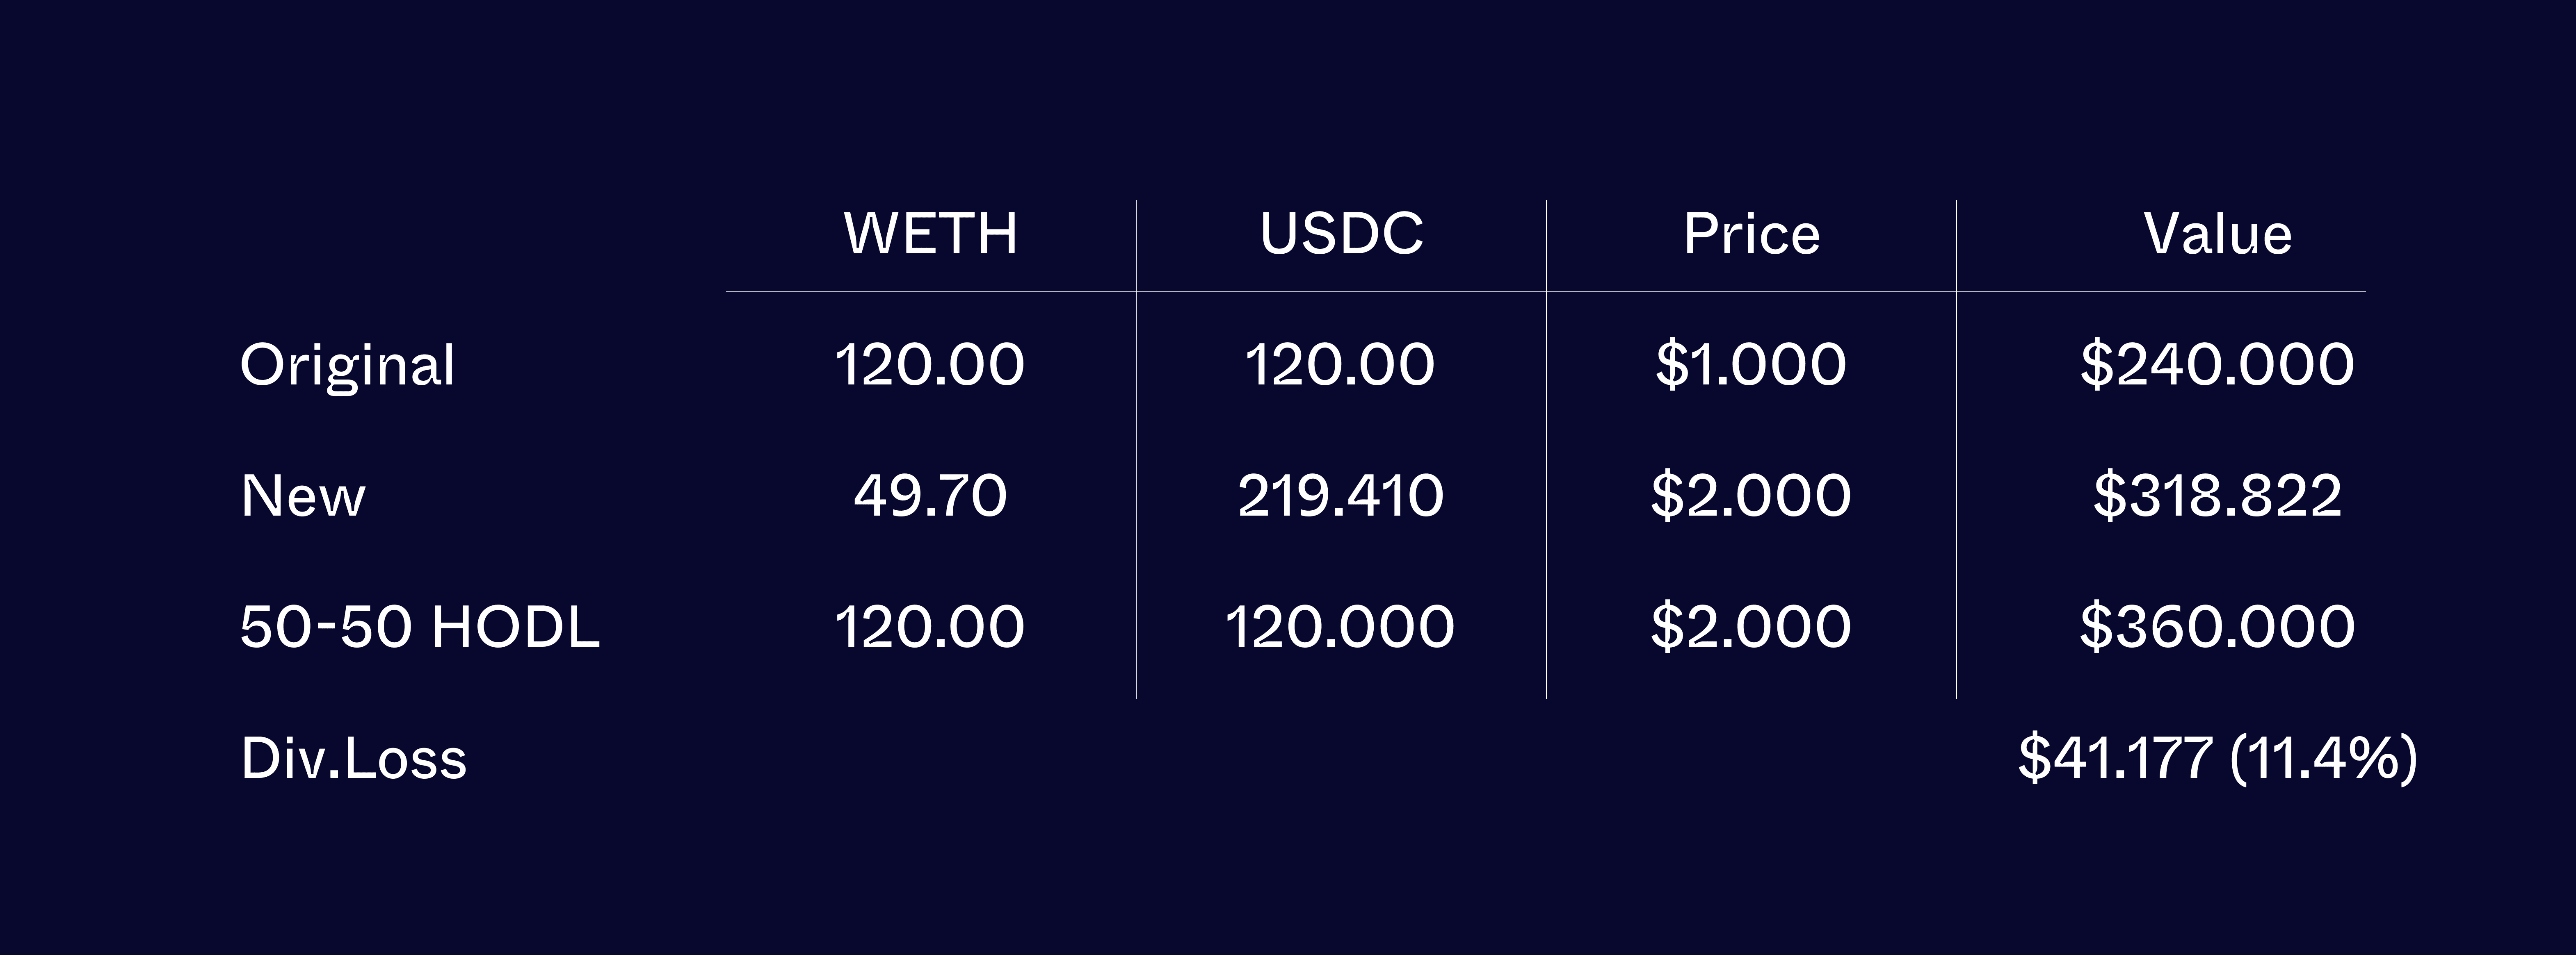
Task: Click Original USDC amount 120.00
Action: (1340, 365)
